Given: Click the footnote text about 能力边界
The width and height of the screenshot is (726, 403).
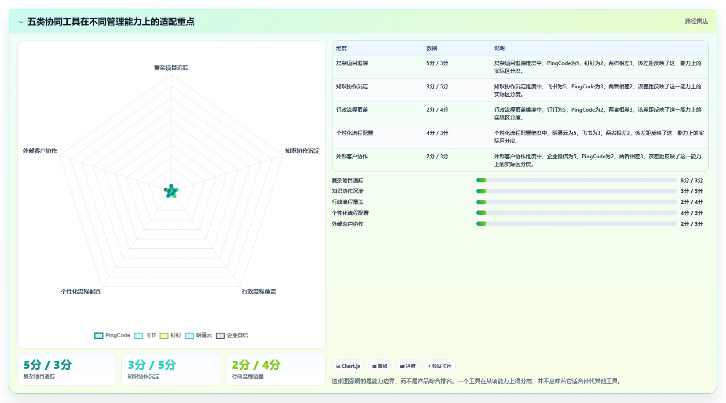Looking at the screenshot, I should tap(477, 381).
